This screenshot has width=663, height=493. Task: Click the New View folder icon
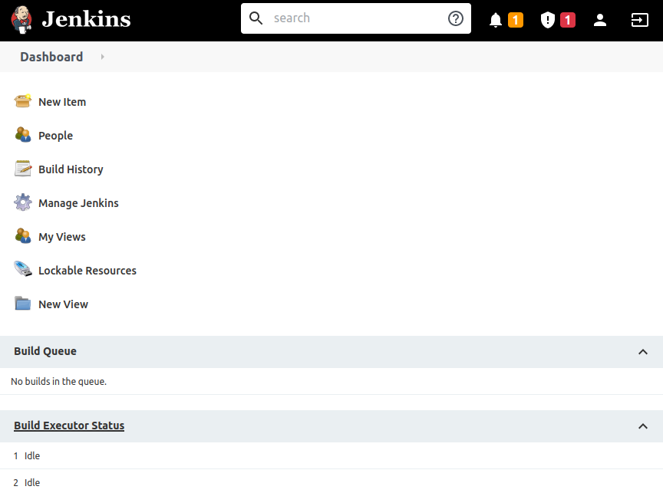point(23,304)
